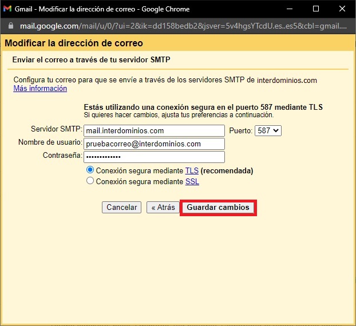Click the "Servidor SMTP:" label
Viewport: 356px width, 326px height.
point(57,129)
